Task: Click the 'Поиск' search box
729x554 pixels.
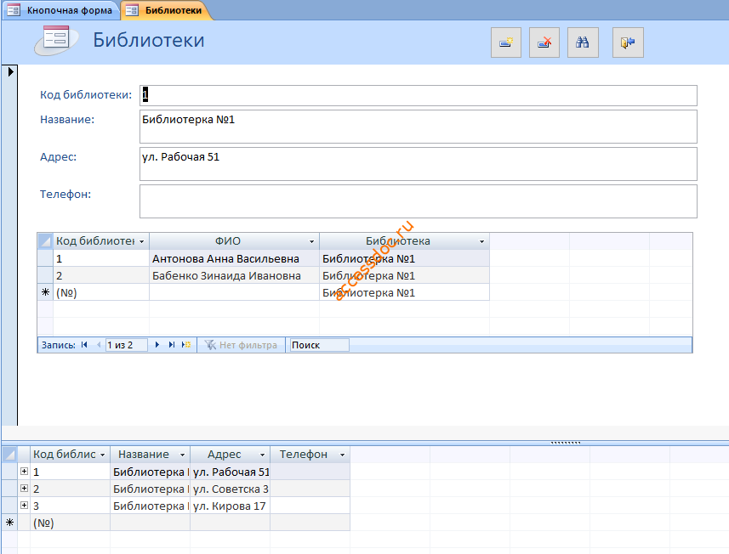Action: point(319,345)
